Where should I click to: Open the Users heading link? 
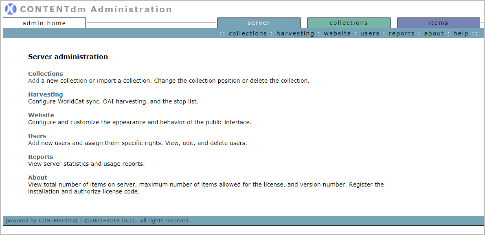click(37, 136)
